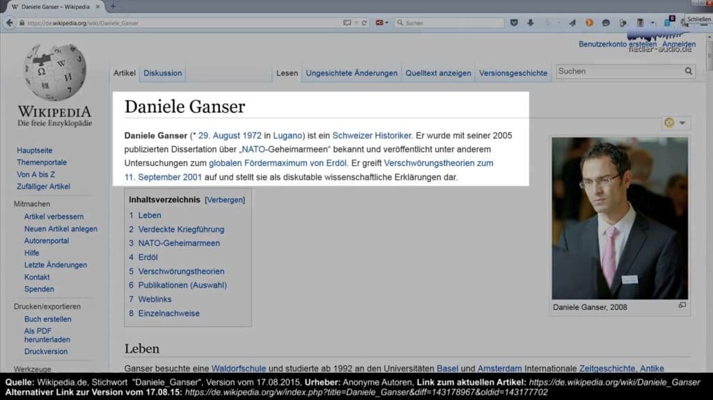Screen dimensions: 713x400
Task: Click the trash can toolbar icon
Action: [640, 23]
